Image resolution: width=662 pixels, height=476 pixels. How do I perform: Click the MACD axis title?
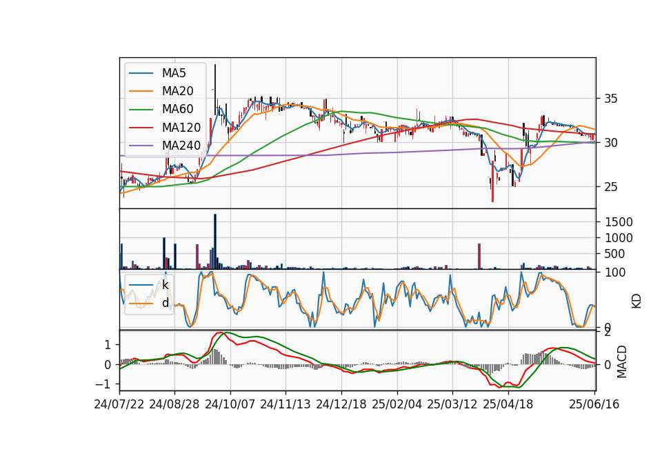point(622,361)
